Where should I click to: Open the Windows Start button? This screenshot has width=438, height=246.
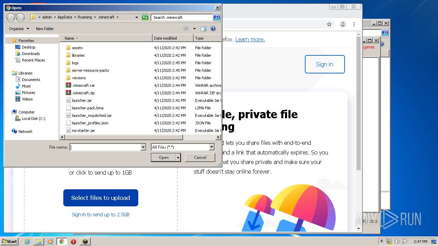point(9,242)
